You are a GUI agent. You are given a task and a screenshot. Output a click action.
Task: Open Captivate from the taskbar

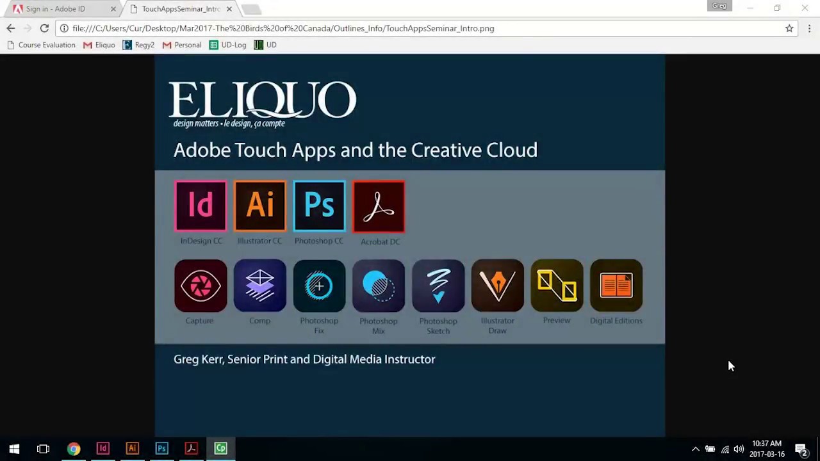tap(220, 449)
